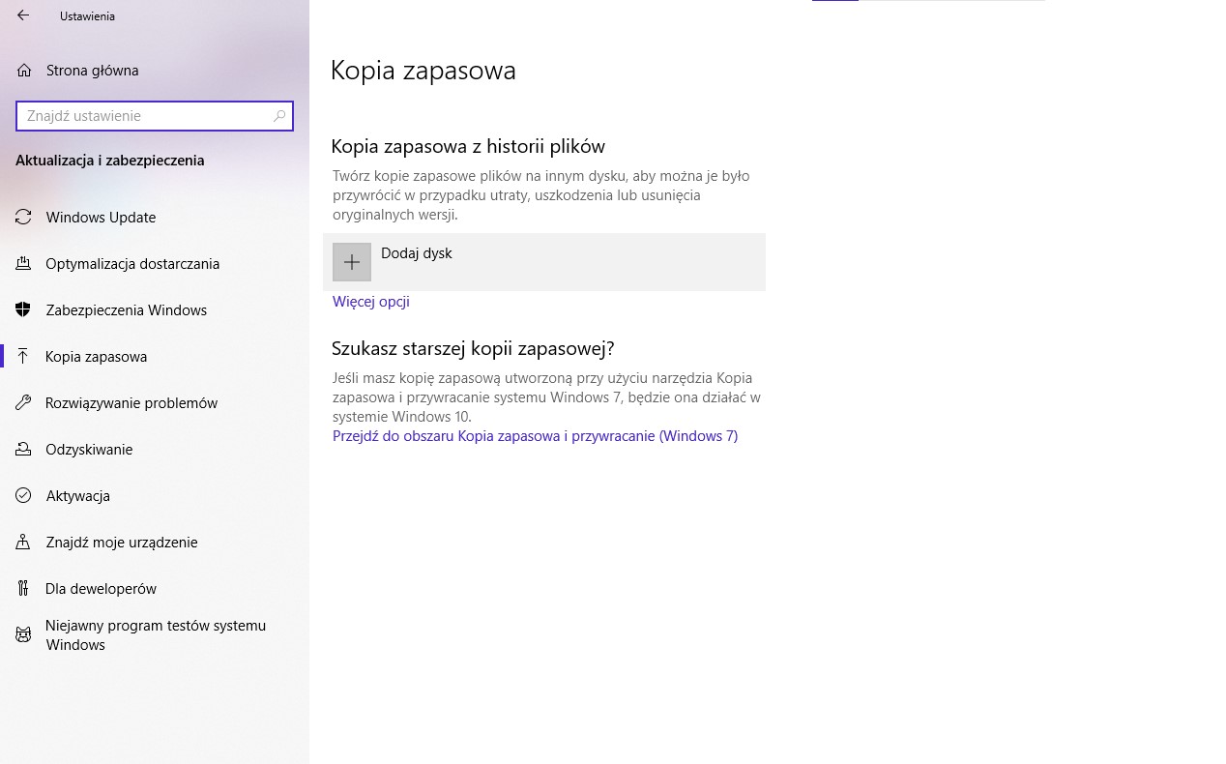The image size is (1226, 764).
Task: Open Zabezpieczenia Windows via its shield icon
Action: (x=23, y=309)
